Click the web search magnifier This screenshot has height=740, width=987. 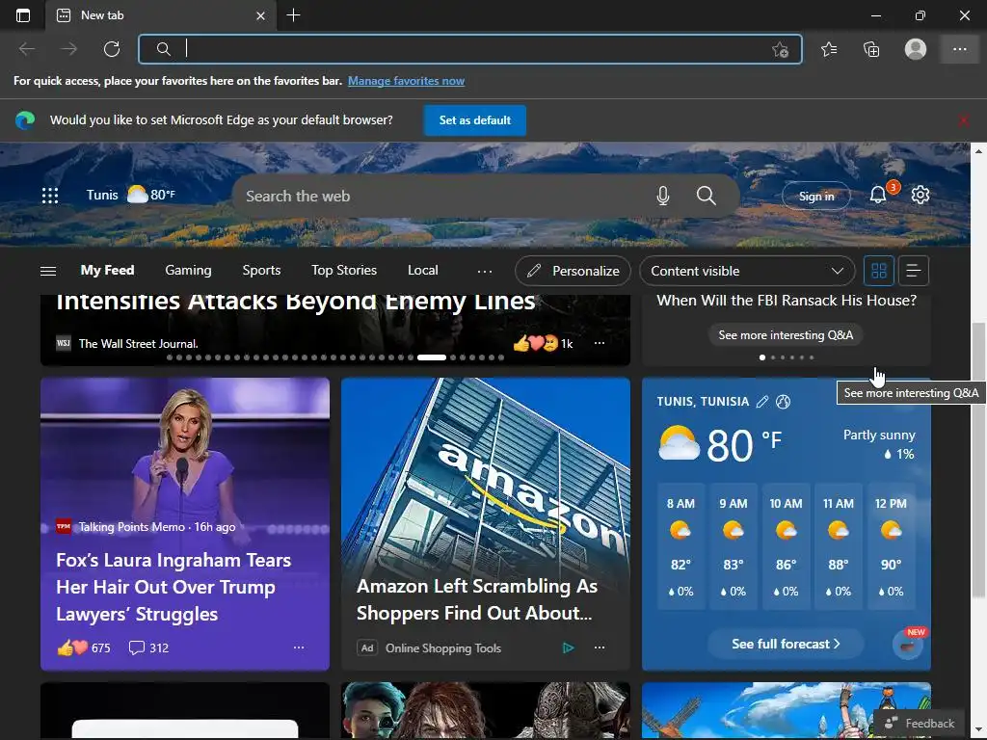point(707,196)
